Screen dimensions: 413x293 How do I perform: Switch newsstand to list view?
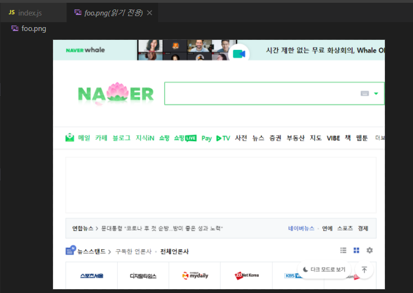(343, 250)
